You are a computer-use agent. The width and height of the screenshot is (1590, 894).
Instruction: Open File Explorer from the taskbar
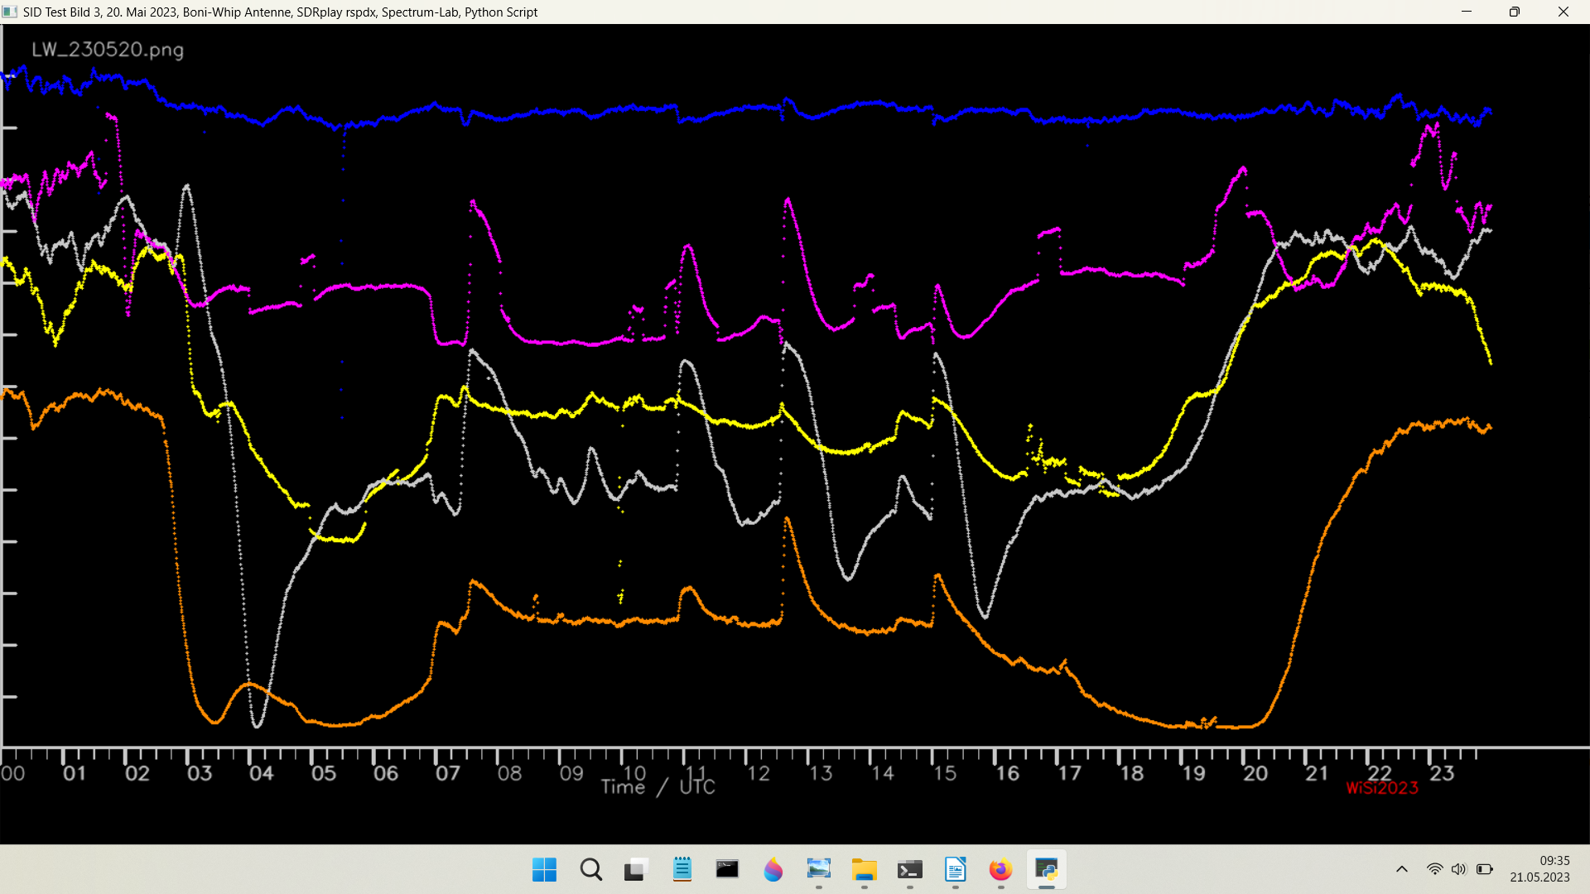[x=864, y=870]
